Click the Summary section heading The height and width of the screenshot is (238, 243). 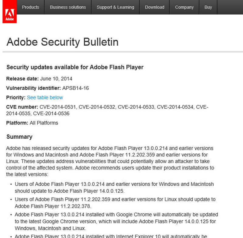19,137
